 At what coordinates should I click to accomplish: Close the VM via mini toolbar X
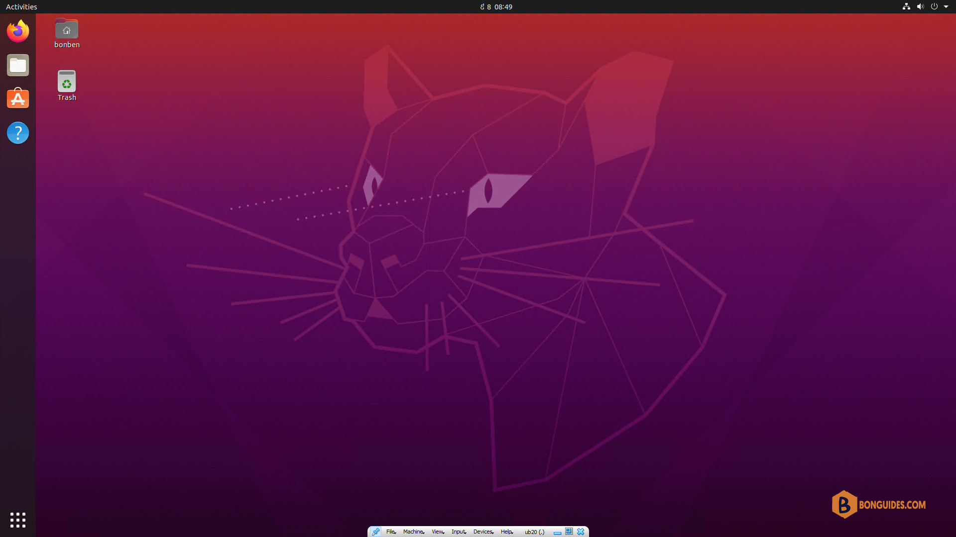coord(581,532)
